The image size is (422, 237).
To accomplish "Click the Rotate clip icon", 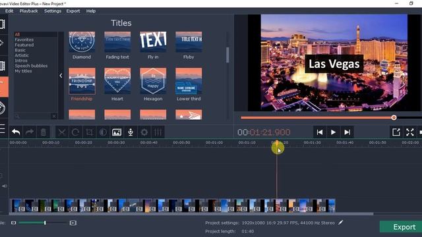I will coord(76,132).
